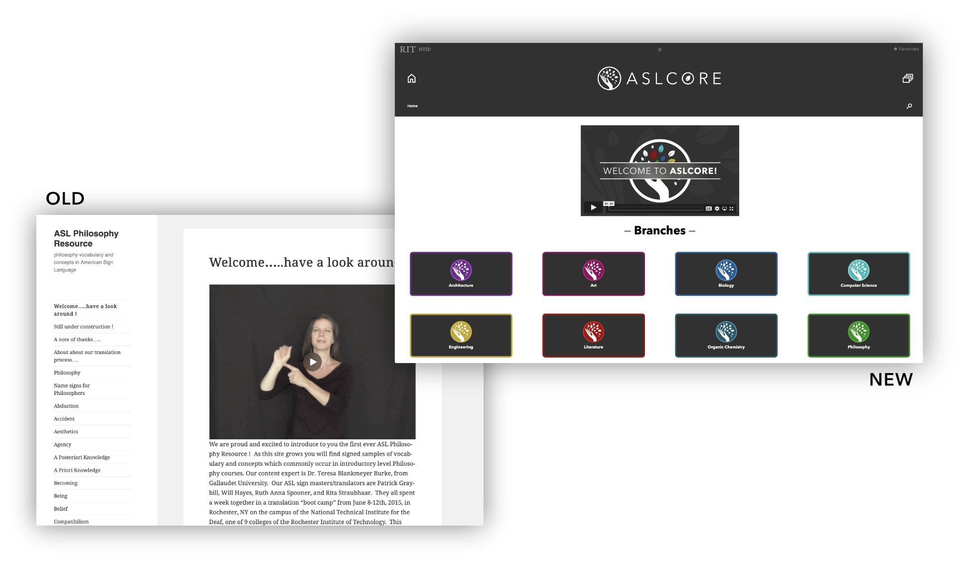
Task: Open search with the magnifier icon
Action: coord(909,106)
